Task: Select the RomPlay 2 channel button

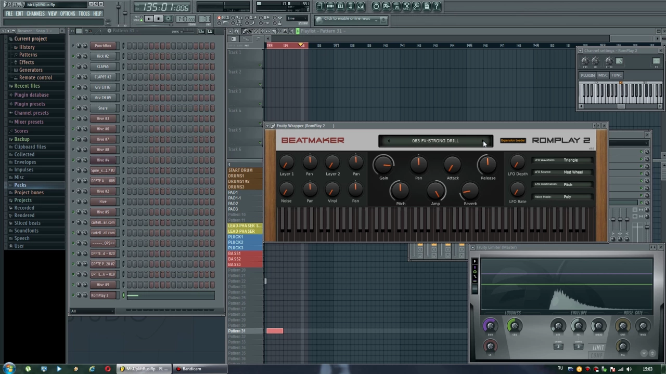Action: 103,295
